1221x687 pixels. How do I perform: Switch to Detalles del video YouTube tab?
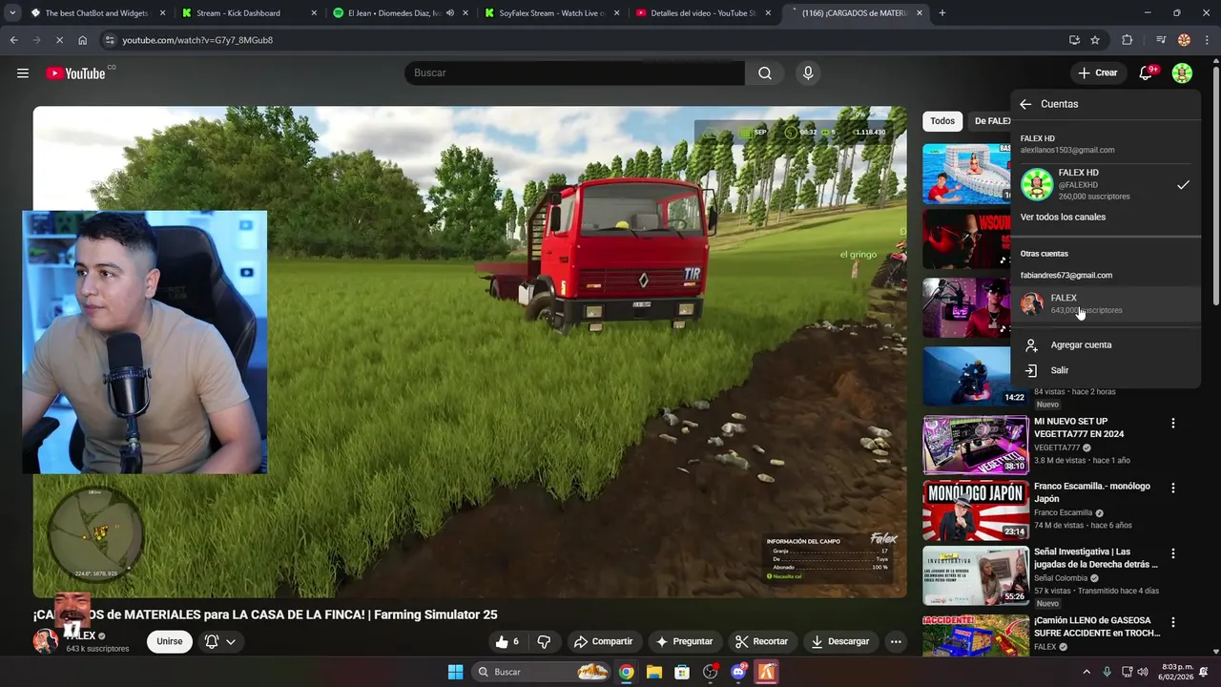(702, 13)
